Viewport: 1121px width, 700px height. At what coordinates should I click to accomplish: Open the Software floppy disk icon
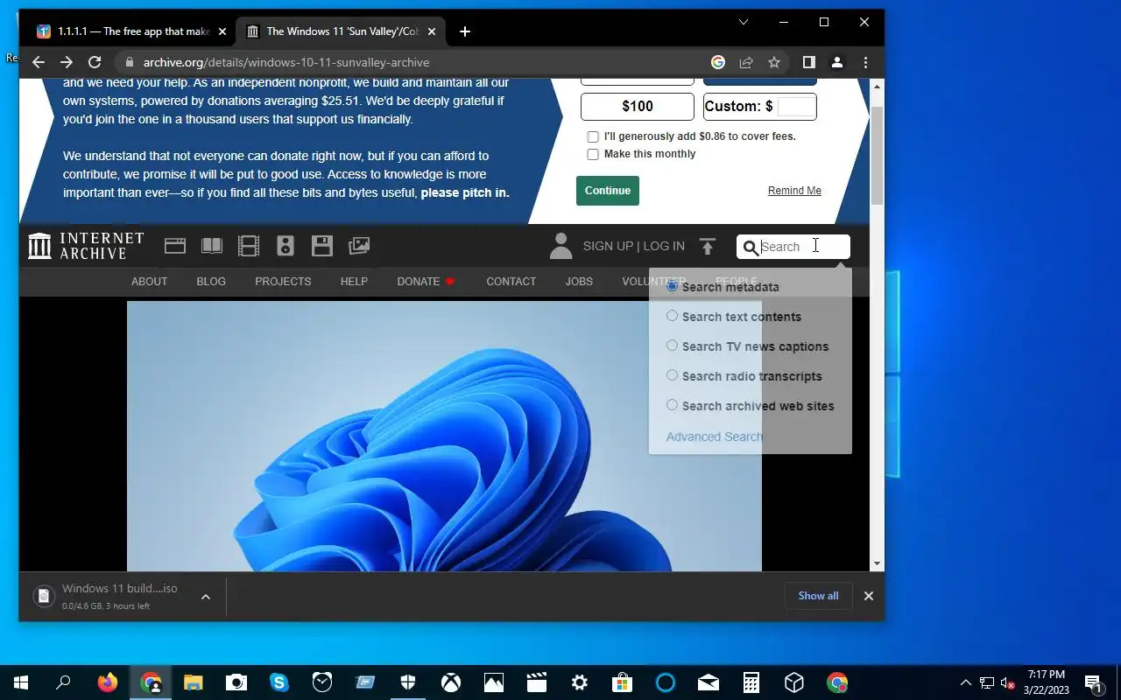322,246
